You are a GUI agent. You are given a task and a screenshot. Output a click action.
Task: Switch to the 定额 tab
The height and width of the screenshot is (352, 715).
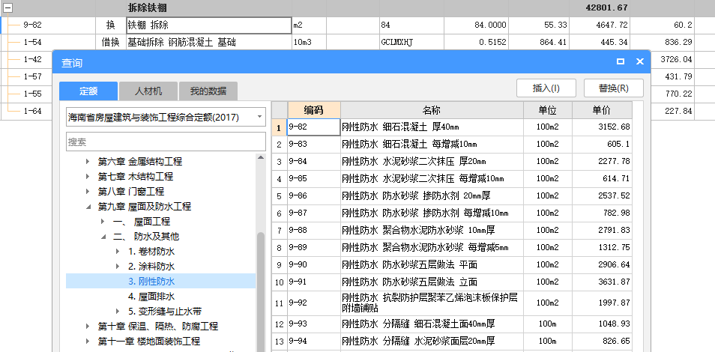coord(88,91)
